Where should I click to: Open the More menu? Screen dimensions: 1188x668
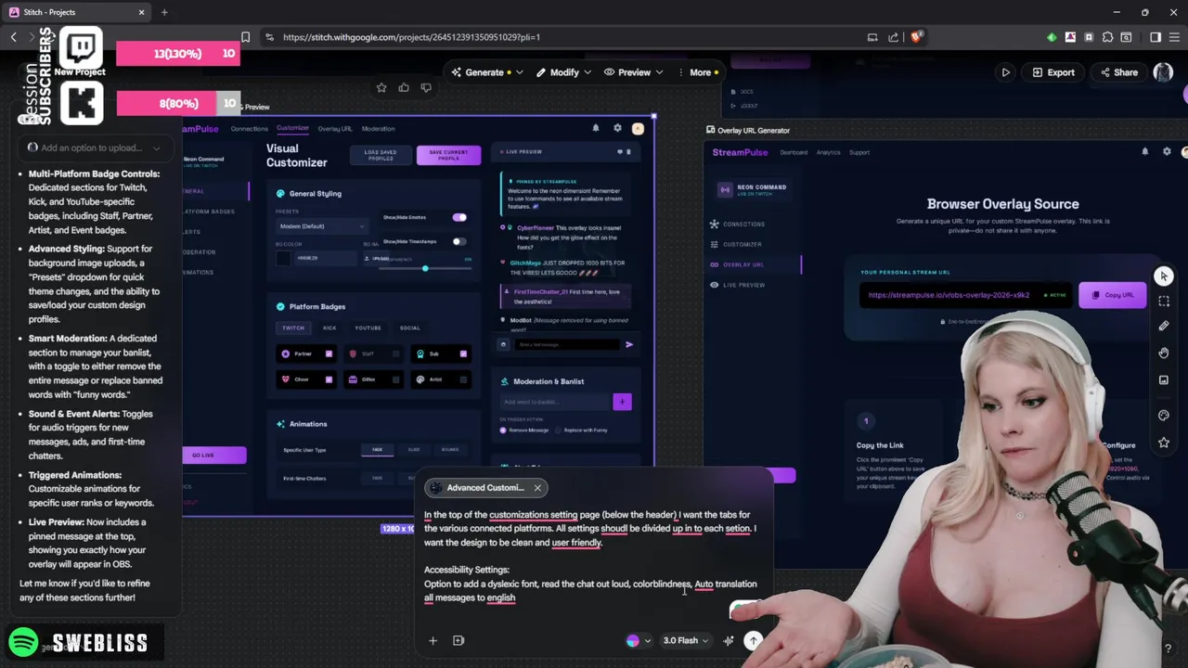click(x=700, y=72)
